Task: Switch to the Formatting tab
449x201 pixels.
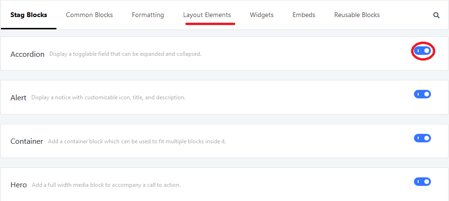Action: (x=148, y=15)
